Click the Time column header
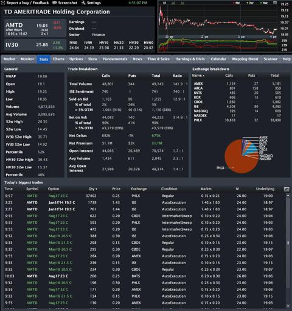Viewport: 292px width, 311px height. 9,189
